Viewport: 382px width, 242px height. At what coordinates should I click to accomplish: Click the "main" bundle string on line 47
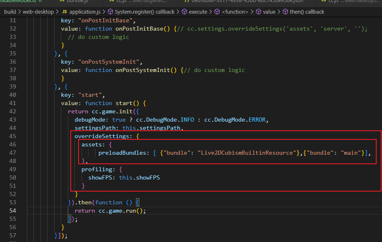[x=351, y=153]
